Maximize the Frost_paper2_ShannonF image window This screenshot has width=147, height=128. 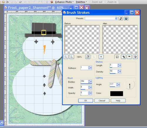tap(76, 8)
